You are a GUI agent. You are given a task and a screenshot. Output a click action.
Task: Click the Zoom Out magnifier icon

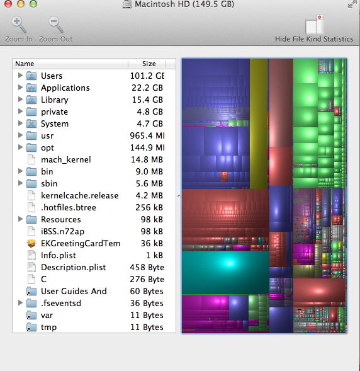point(56,25)
